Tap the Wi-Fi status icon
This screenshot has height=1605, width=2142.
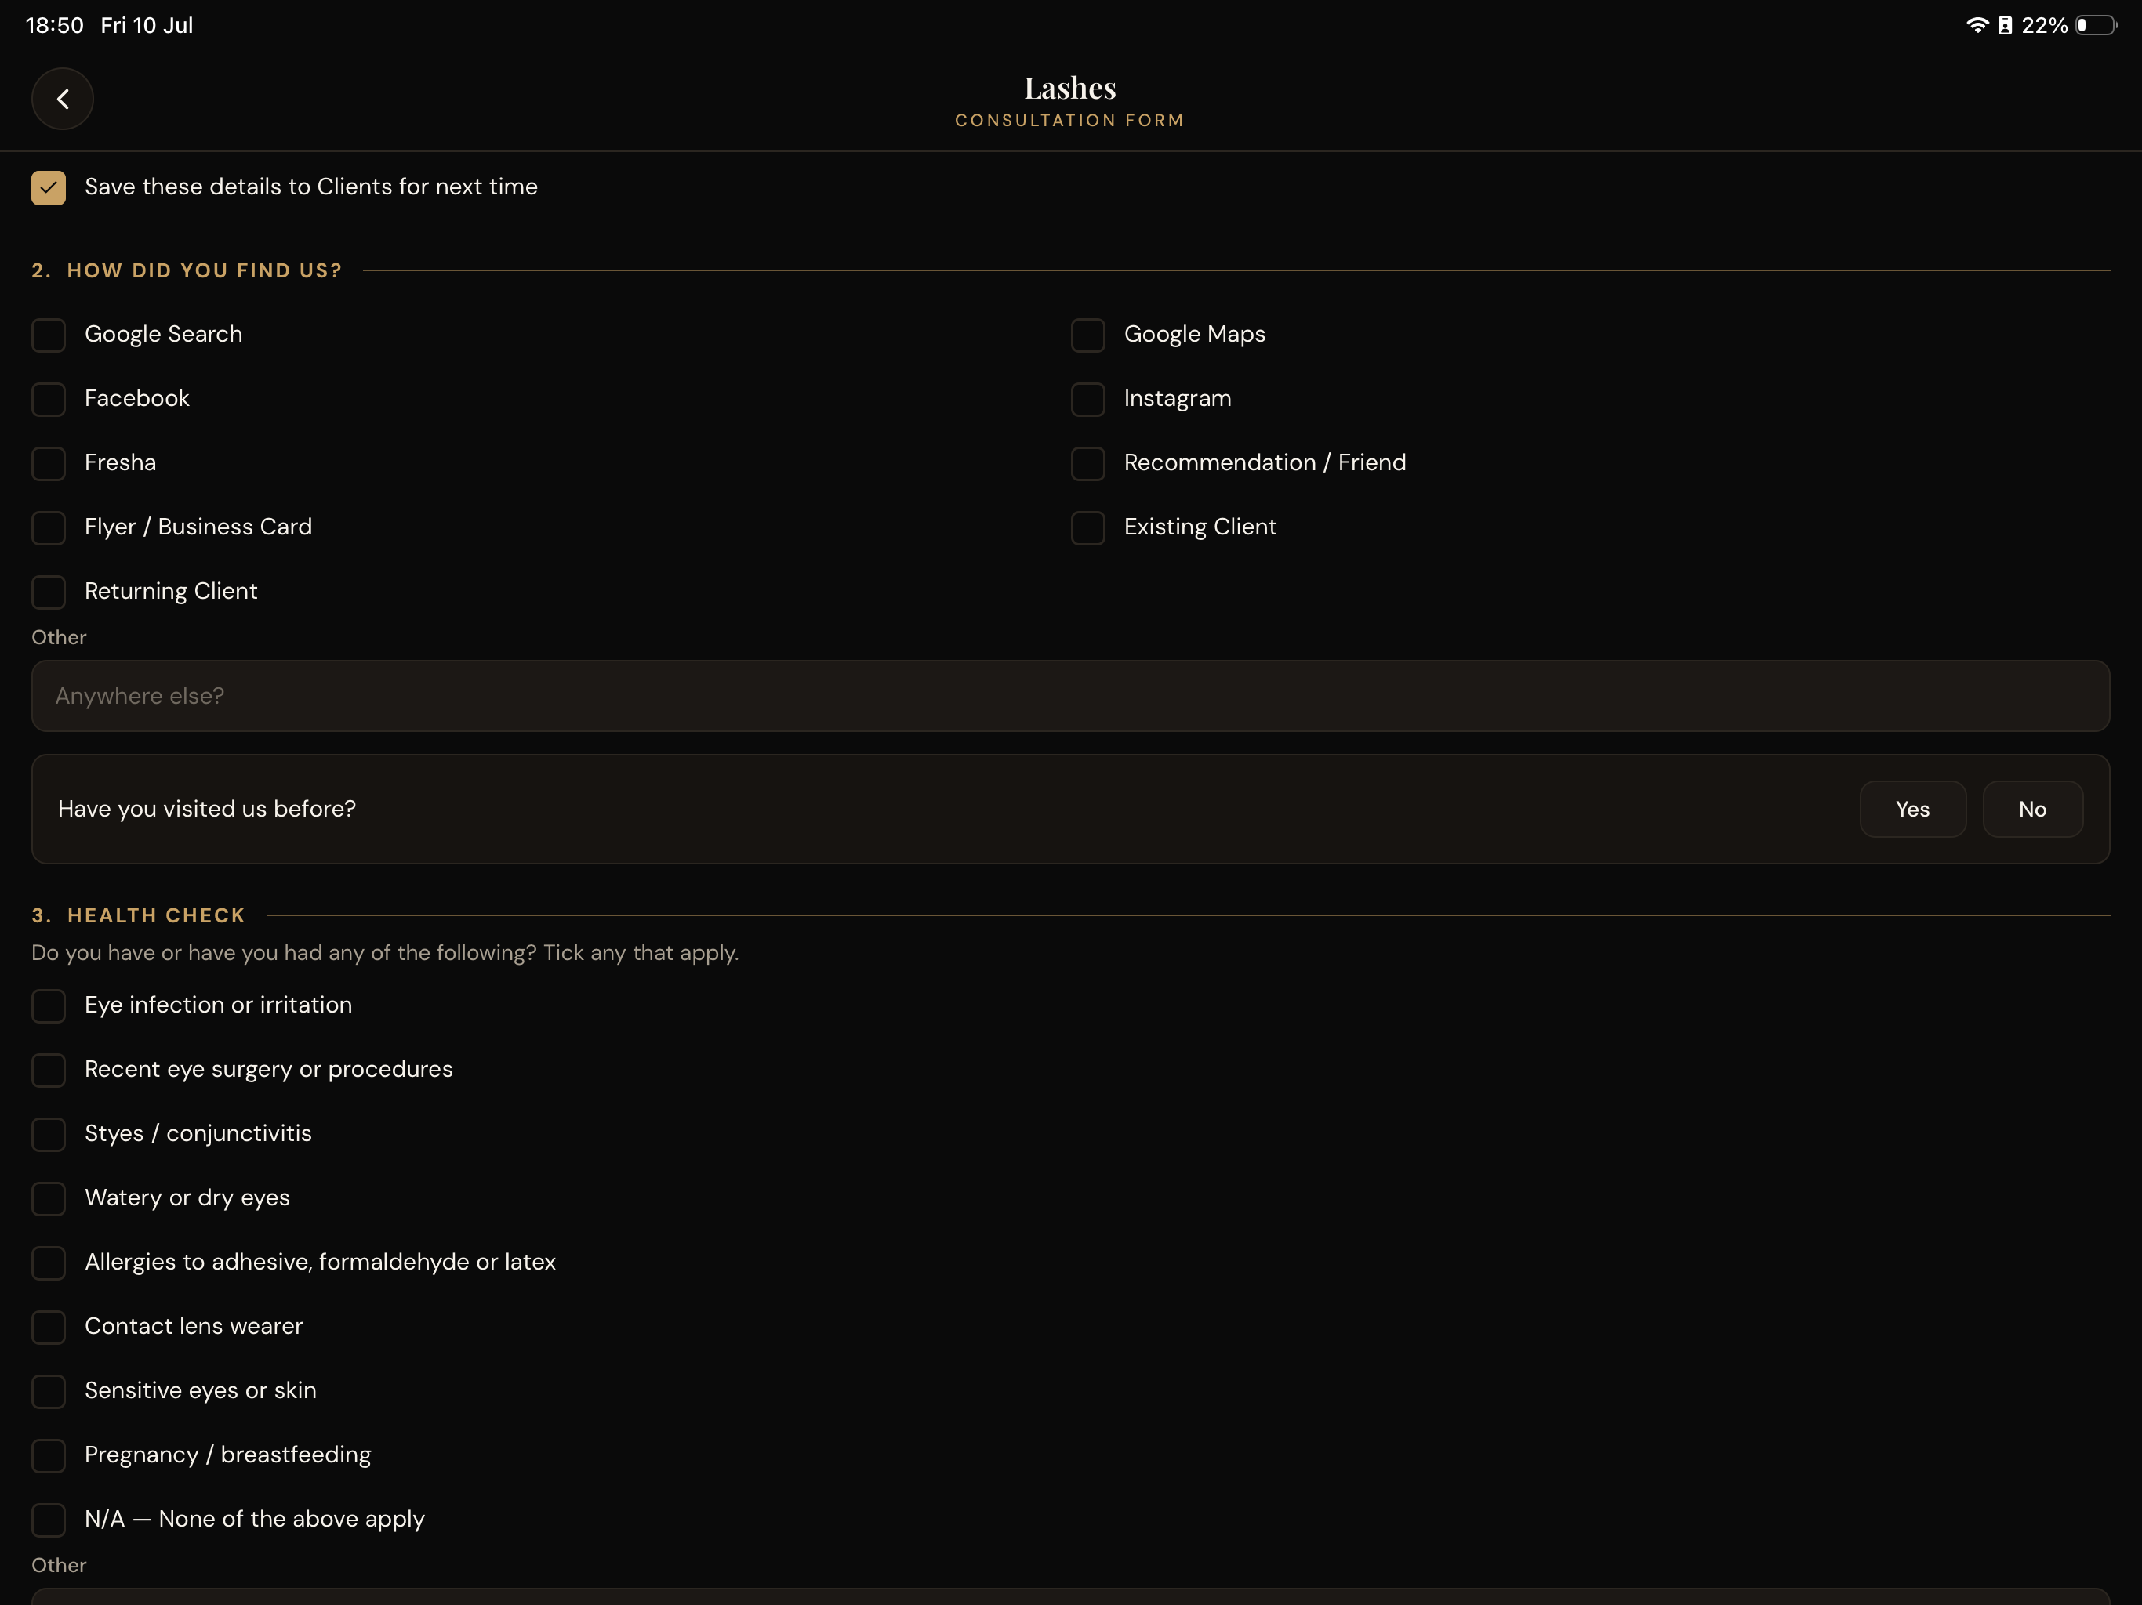pyautogui.click(x=1977, y=25)
